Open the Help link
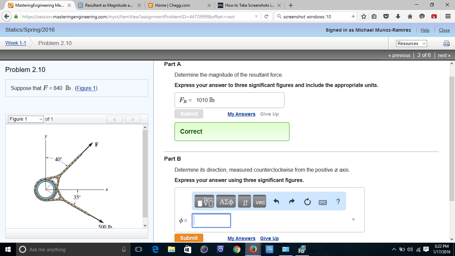 (x=425, y=30)
